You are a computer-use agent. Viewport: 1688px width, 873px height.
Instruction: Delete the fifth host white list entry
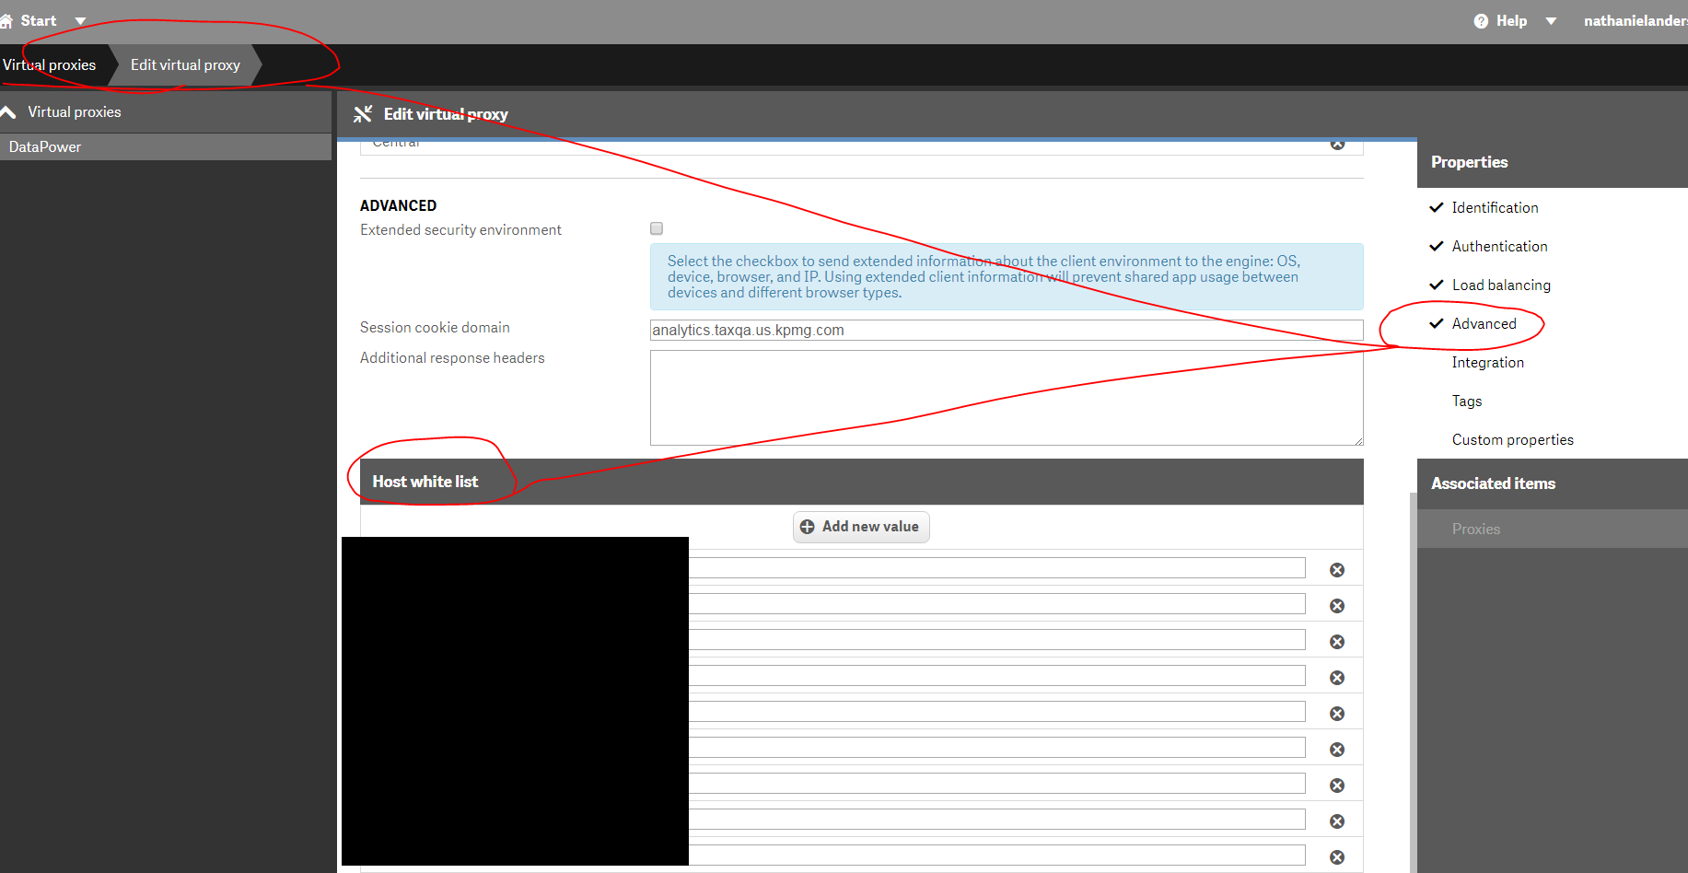pyautogui.click(x=1337, y=714)
